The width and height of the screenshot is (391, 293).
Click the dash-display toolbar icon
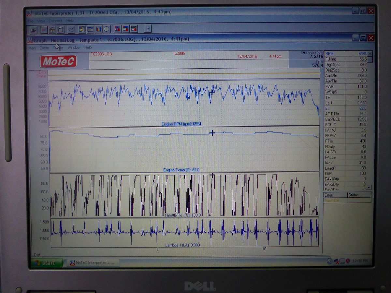[x=52, y=29]
